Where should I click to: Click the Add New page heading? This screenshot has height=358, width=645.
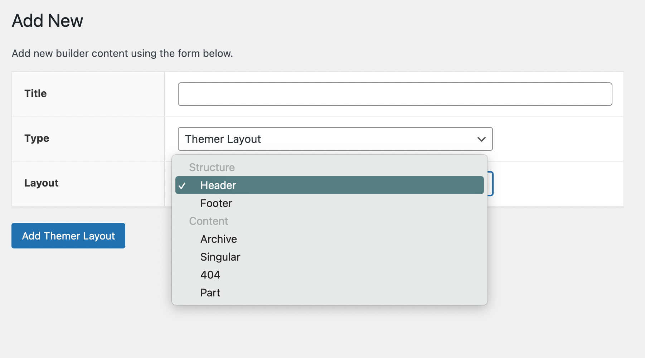47,21
